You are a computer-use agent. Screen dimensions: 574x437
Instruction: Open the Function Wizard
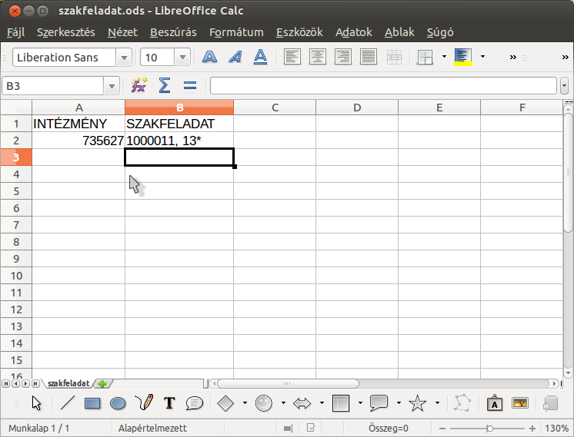click(x=139, y=86)
